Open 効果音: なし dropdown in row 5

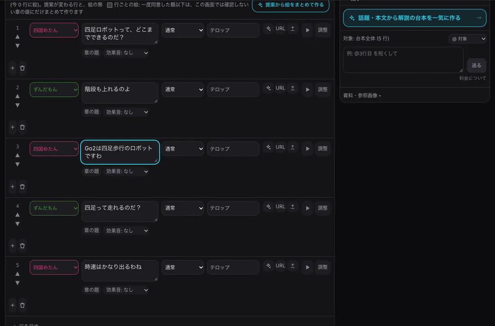click(x=126, y=290)
